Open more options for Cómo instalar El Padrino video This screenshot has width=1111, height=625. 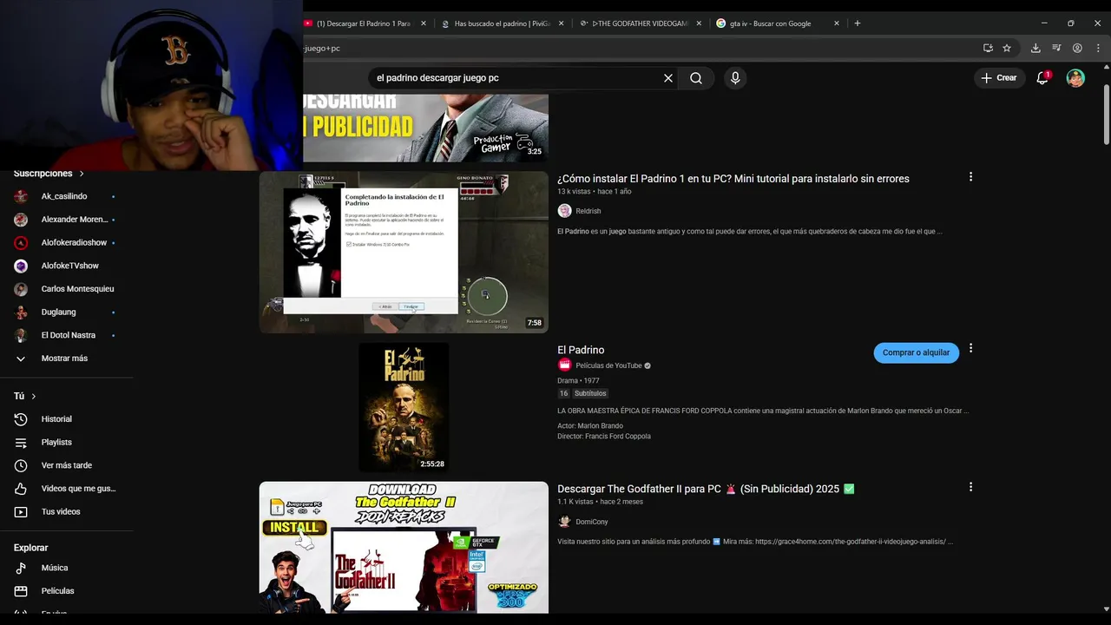[x=970, y=177]
